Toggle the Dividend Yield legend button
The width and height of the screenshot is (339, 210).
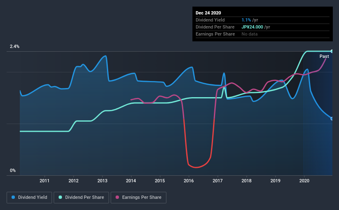coord(29,198)
